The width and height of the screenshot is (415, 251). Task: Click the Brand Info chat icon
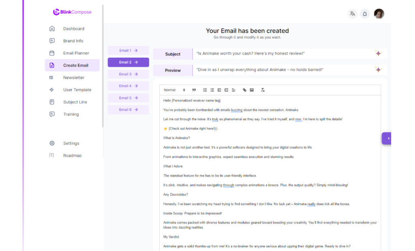coord(52,41)
